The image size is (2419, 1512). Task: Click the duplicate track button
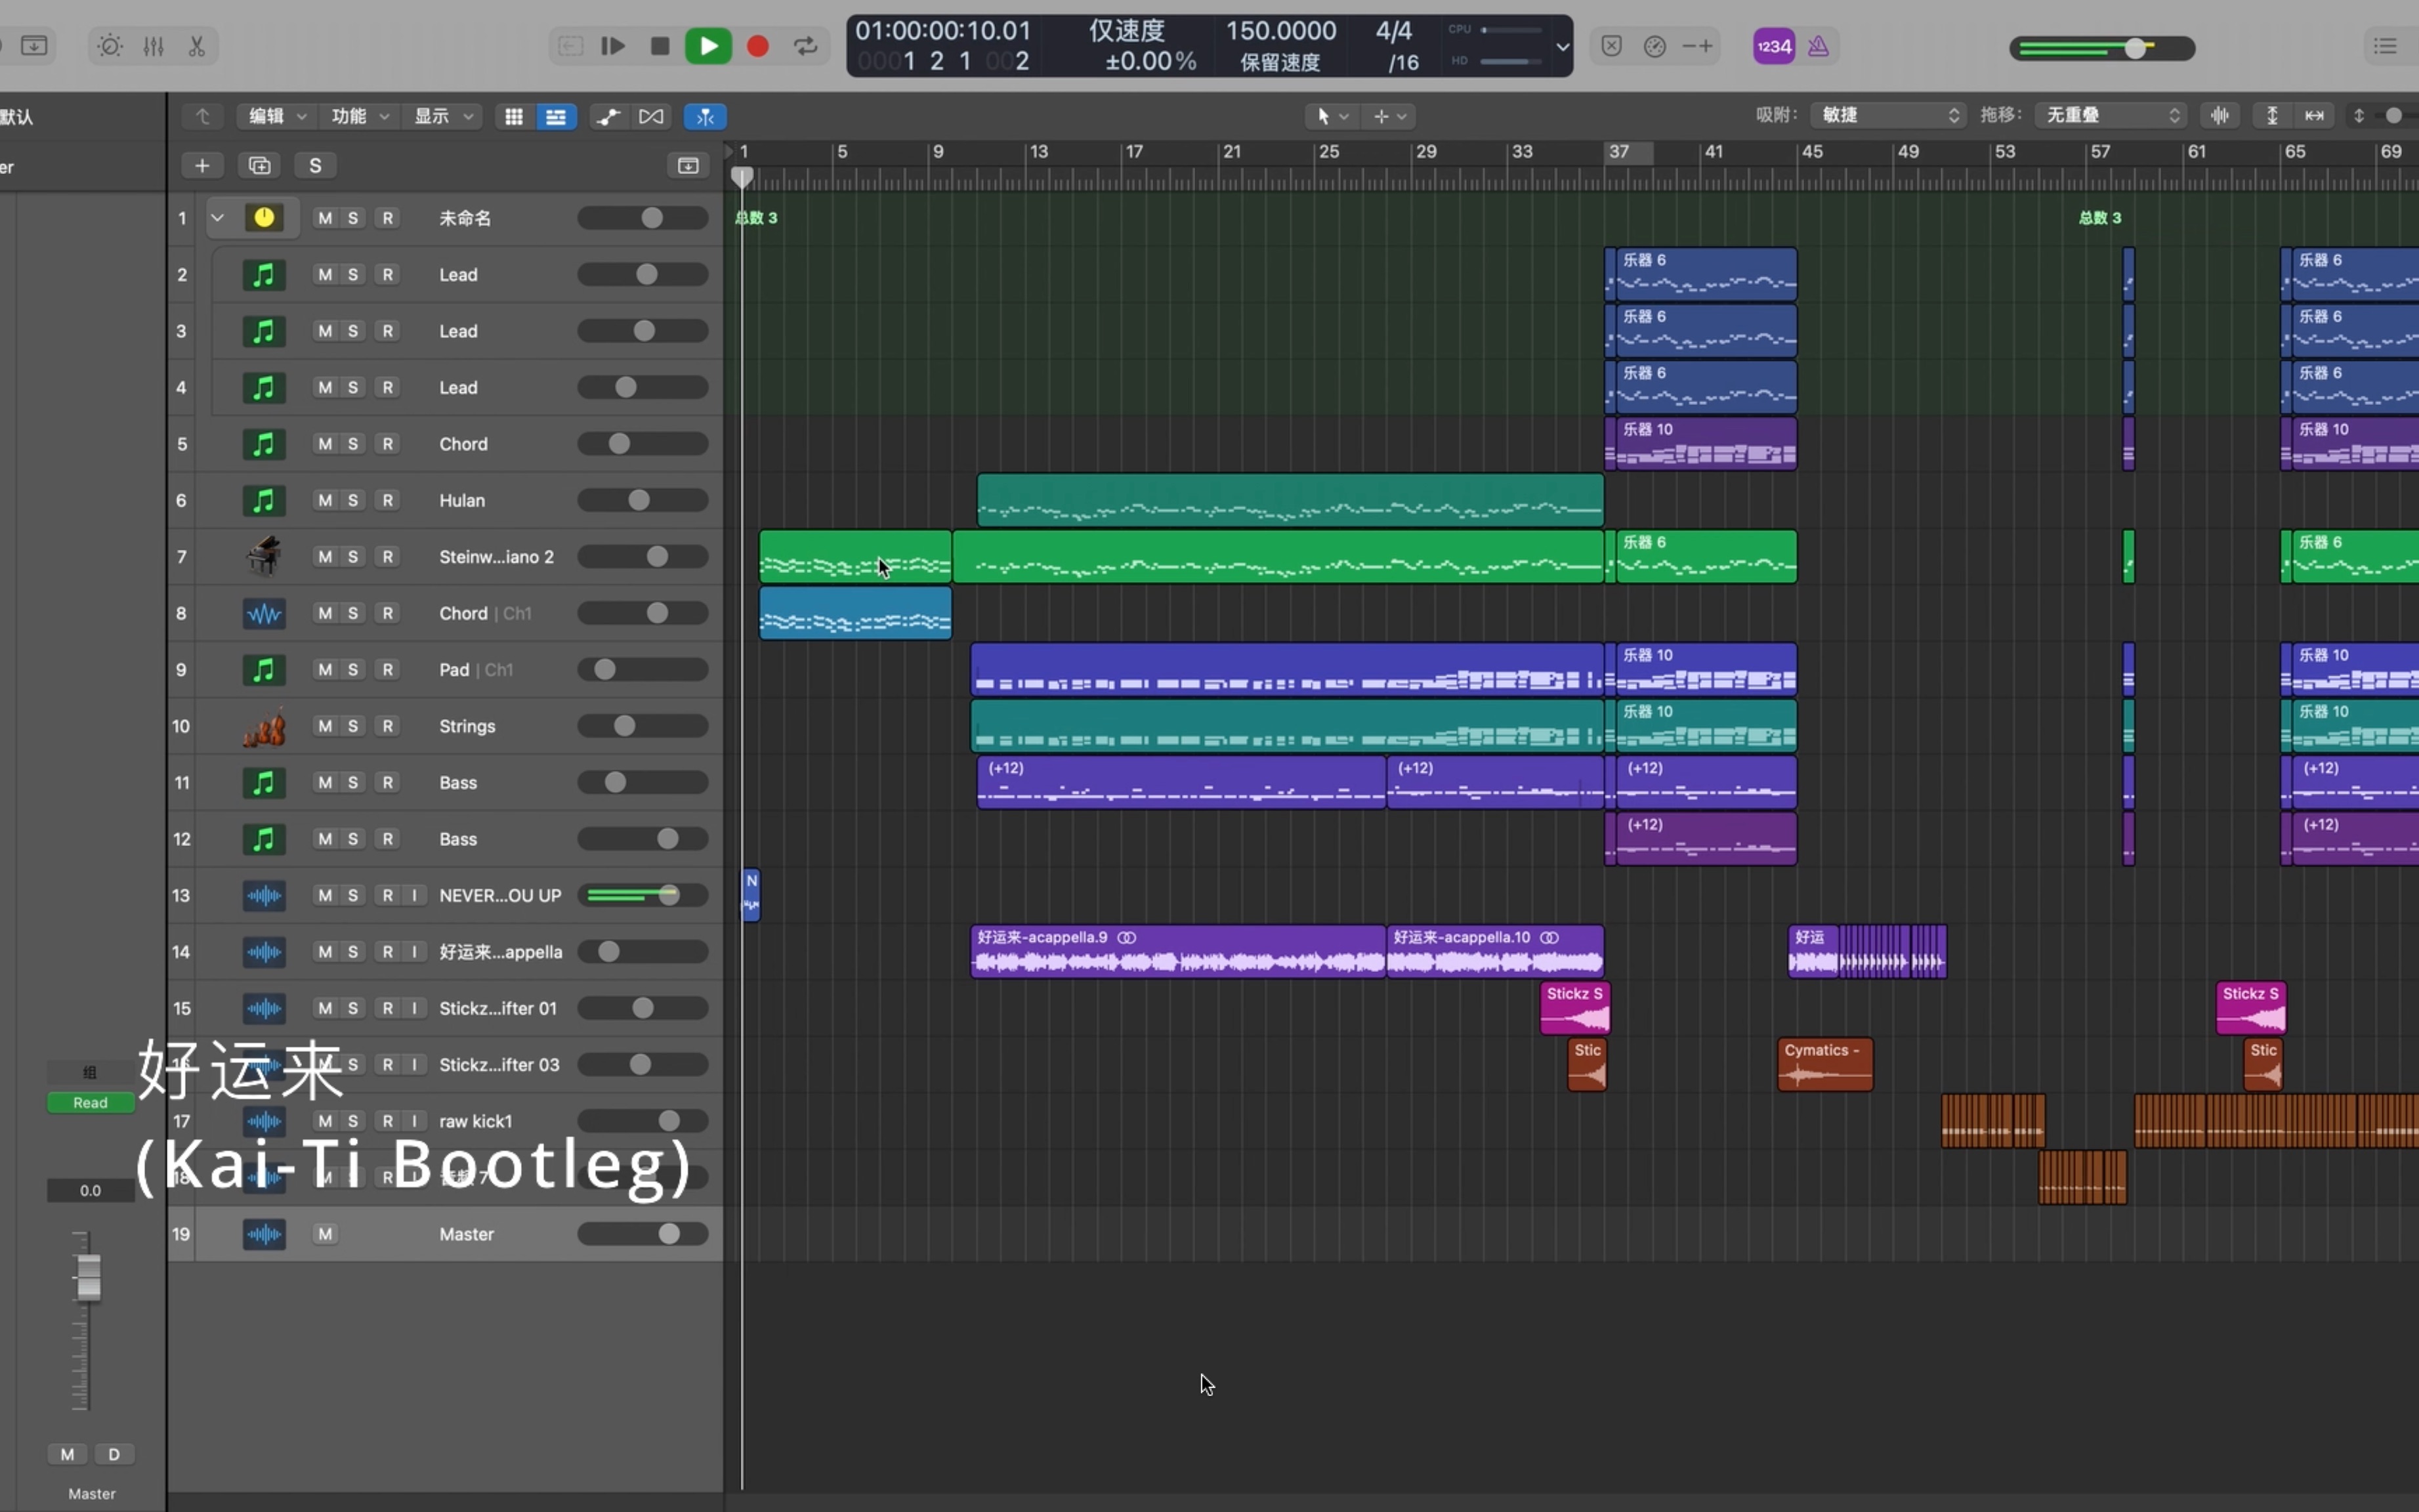[260, 165]
